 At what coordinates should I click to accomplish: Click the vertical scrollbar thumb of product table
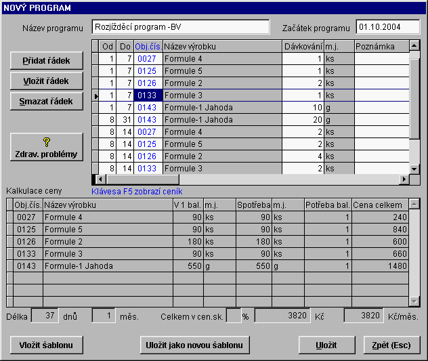click(414, 98)
